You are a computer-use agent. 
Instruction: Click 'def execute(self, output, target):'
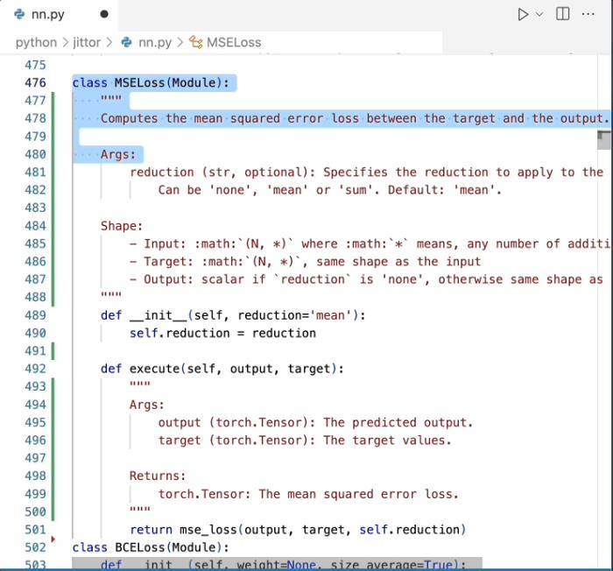[x=222, y=369]
